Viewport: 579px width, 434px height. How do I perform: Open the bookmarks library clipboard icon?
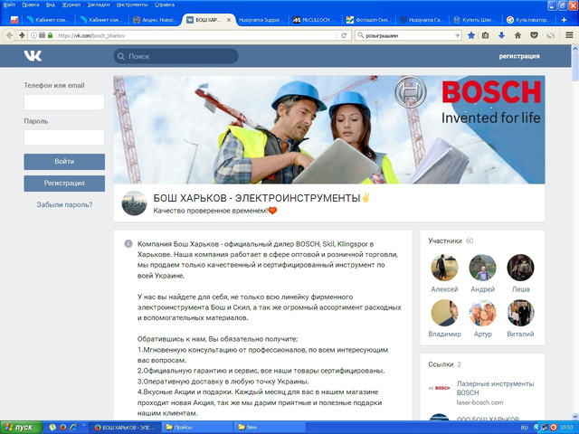(486, 35)
